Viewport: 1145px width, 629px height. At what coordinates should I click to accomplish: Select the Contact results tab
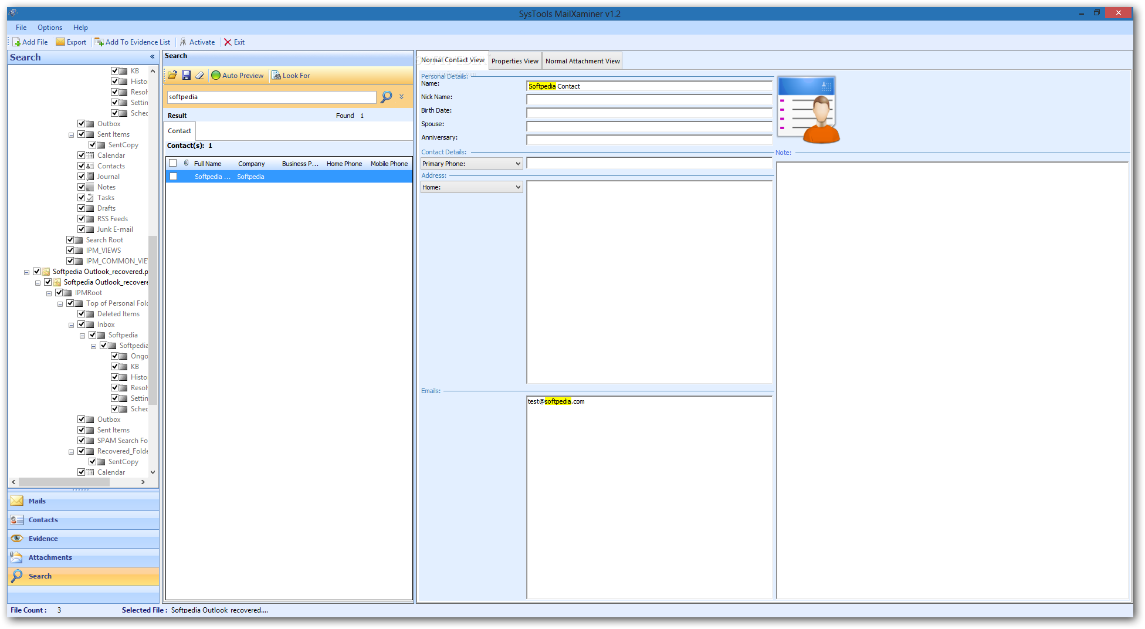tap(179, 131)
